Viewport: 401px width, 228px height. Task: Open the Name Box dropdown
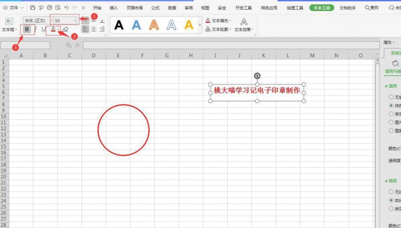pos(48,45)
